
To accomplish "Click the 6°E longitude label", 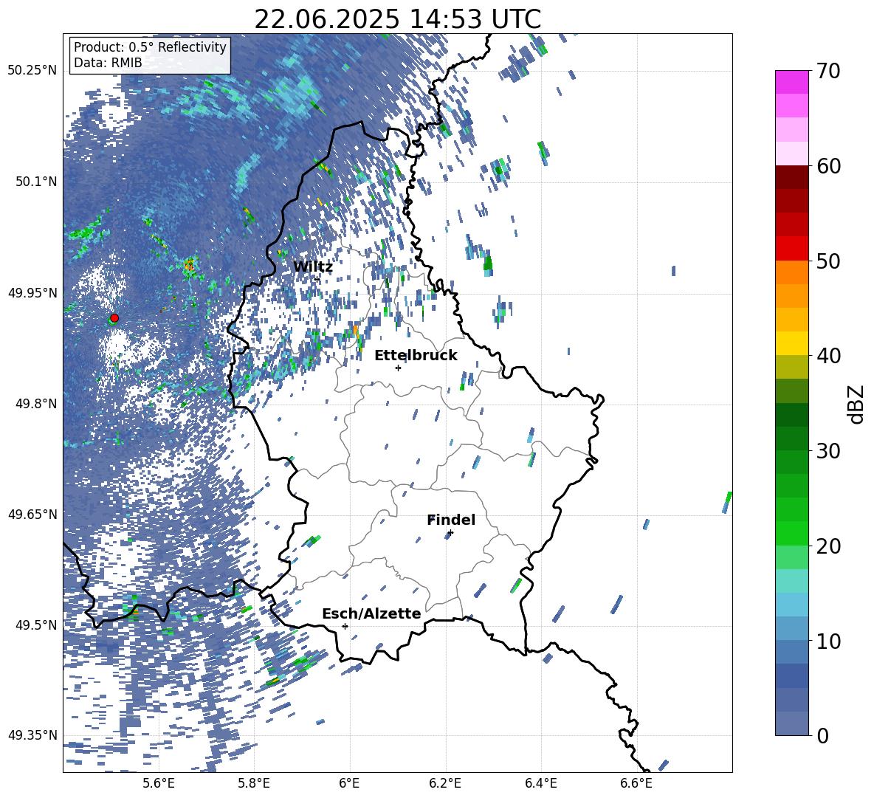I will (349, 783).
